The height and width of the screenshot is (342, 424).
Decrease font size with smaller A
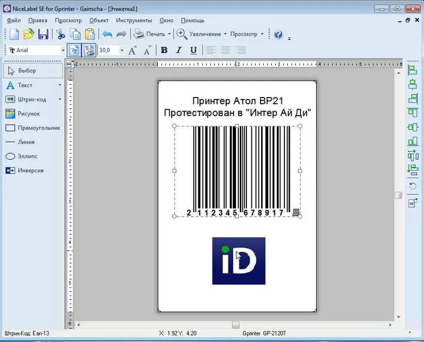click(x=147, y=50)
